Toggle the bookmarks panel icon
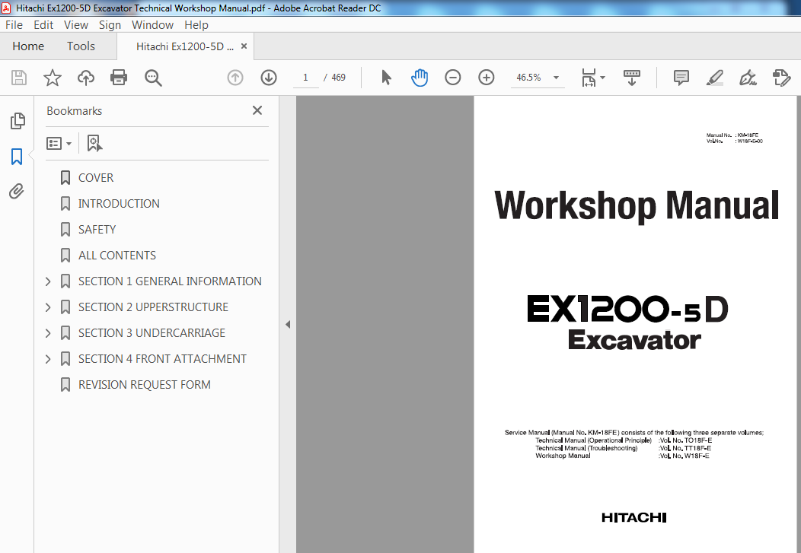This screenshot has height=553, width=801. (x=17, y=157)
